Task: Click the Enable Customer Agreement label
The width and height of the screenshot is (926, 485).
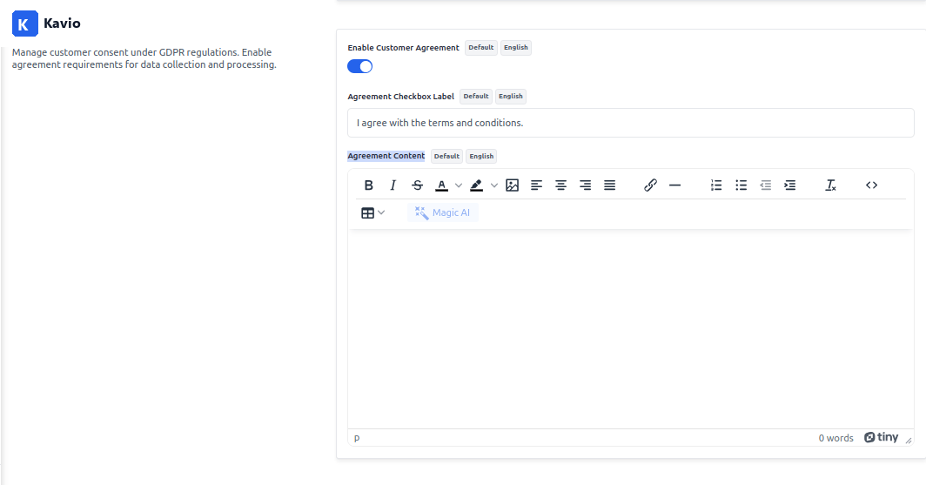Action: [x=403, y=48]
